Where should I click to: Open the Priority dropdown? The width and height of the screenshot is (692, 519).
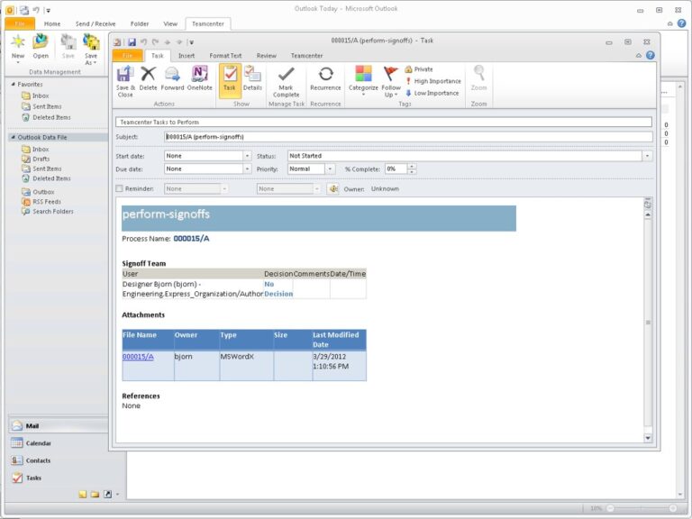coord(330,169)
